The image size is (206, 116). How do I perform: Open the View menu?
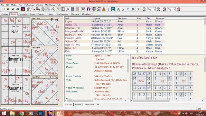pyautogui.click(x=20, y=5)
